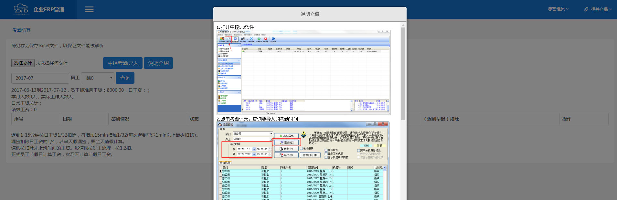Click the 考勤记录 clock icon highlighted in red

click(228, 39)
